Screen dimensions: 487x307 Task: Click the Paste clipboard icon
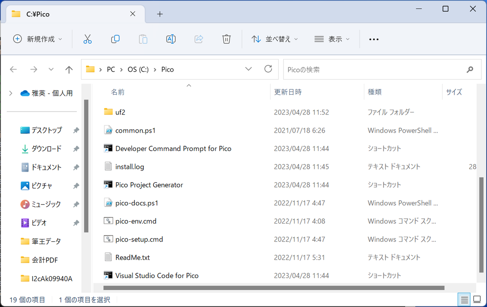coord(143,39)
